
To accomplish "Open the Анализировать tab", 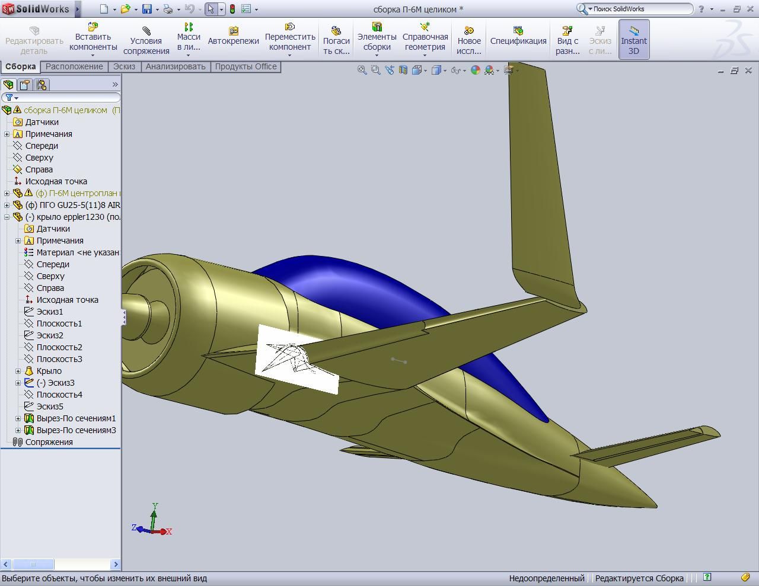I will pos(176,66).
